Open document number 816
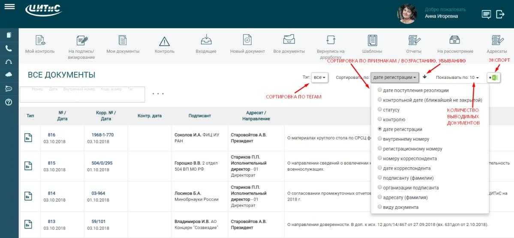 point(51,135)
